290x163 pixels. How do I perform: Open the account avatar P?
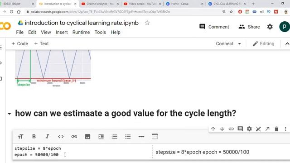pos(285,27)
